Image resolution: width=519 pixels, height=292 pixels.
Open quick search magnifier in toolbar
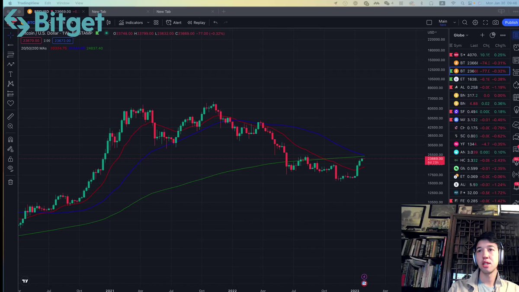click(x=465, y=22)
